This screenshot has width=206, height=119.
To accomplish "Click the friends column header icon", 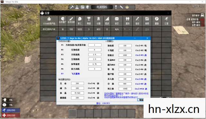I will click(127, 19).
